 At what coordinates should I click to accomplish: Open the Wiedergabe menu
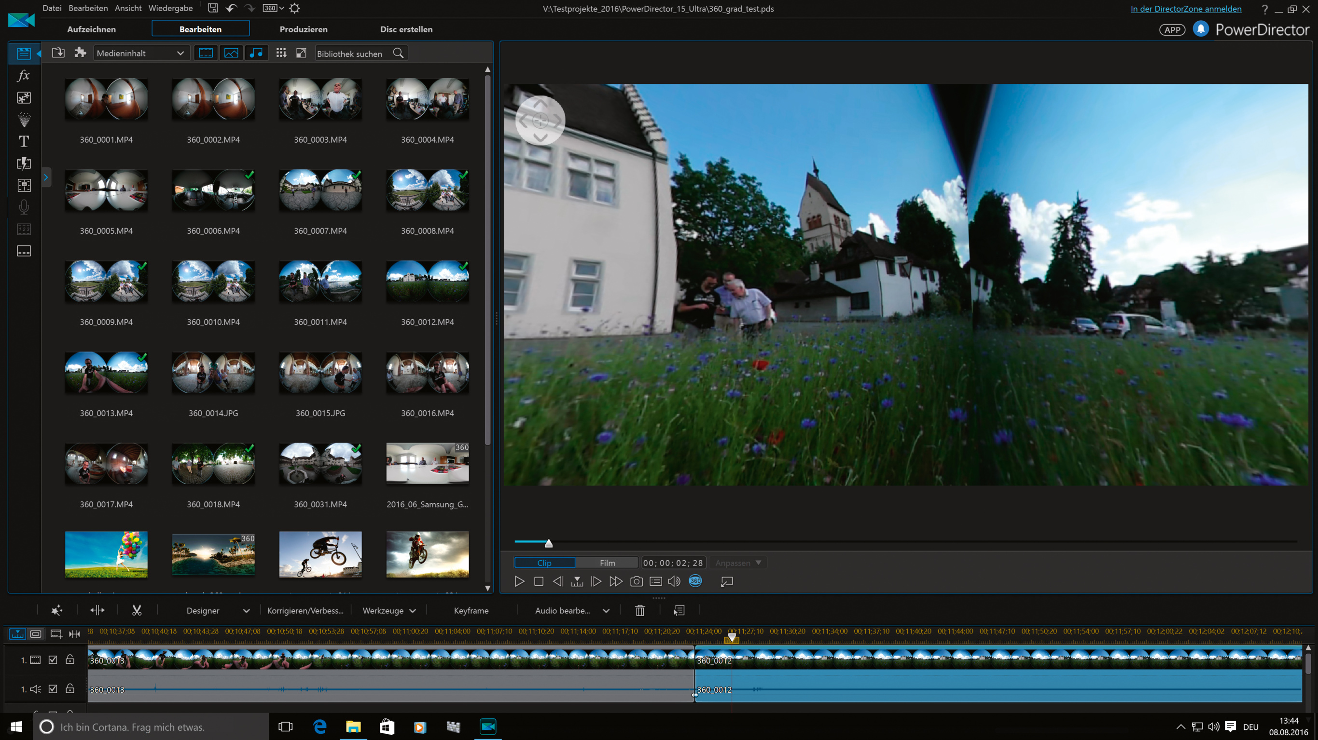[170, 8]
